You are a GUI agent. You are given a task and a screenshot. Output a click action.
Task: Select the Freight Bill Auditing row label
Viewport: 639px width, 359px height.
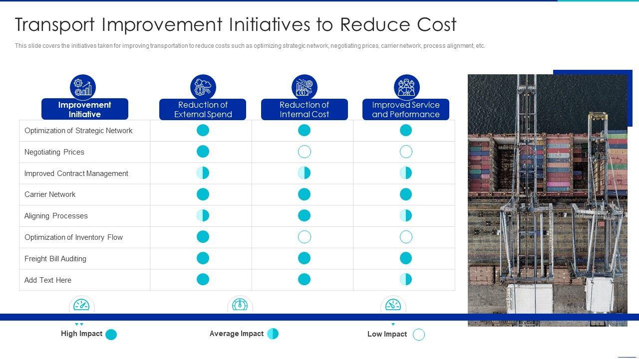tap(55, 259)
